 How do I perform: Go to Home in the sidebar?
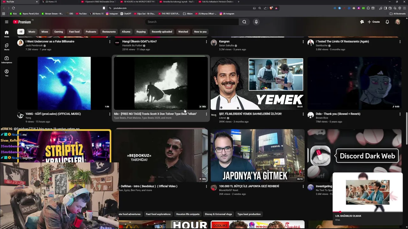pyautogui.click(x=6, y=34)
